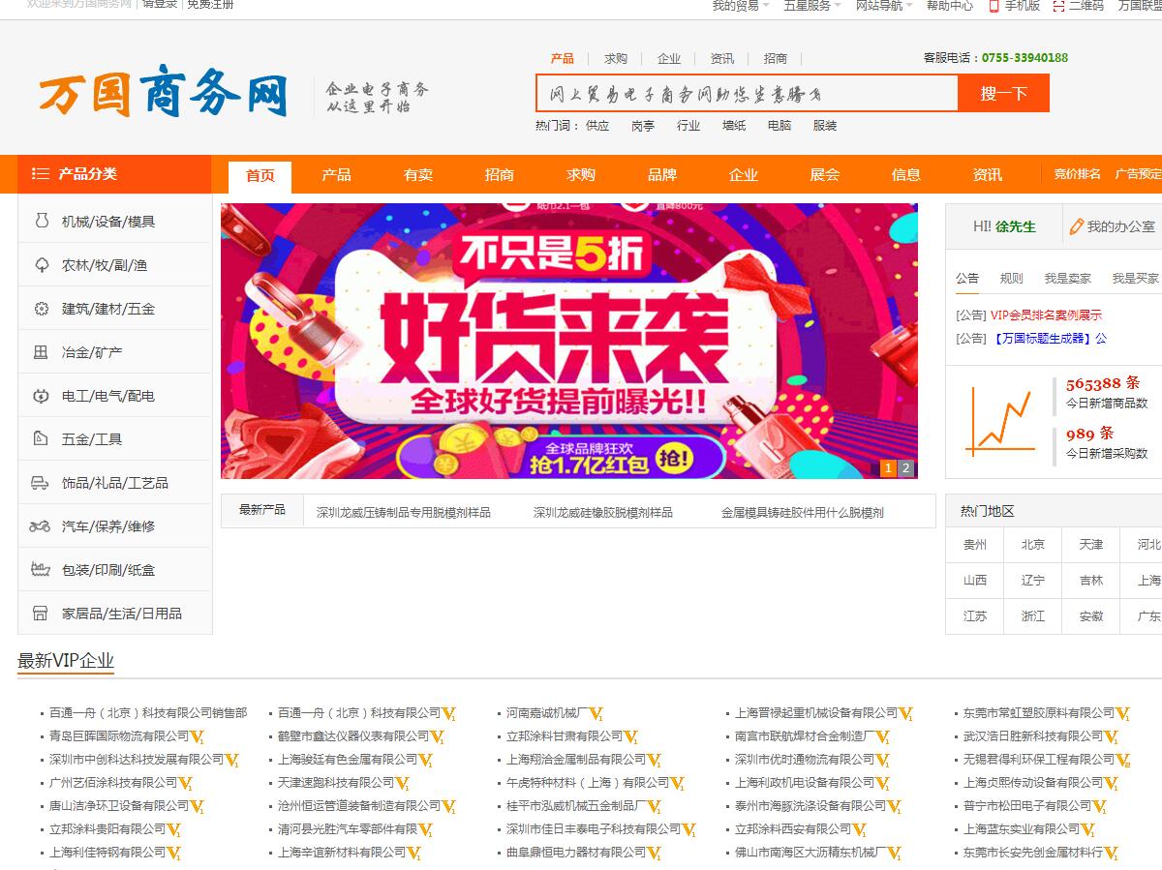The image size is (1162, 870).
Task: Click the machinery icon beside 机械/设备/模具
Action: (41, 221)
